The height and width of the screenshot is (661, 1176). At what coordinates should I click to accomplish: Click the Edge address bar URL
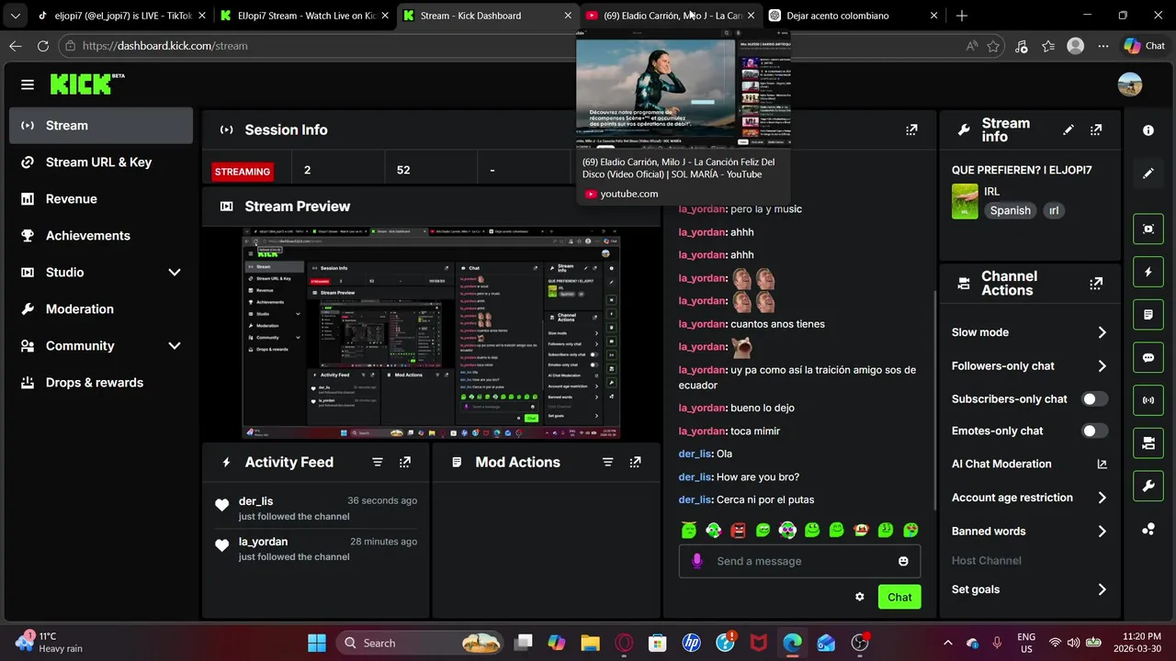coord(164,45)
